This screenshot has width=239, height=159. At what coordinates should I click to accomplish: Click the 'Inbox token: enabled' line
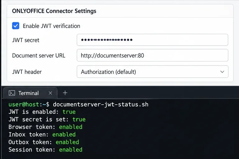42,134
